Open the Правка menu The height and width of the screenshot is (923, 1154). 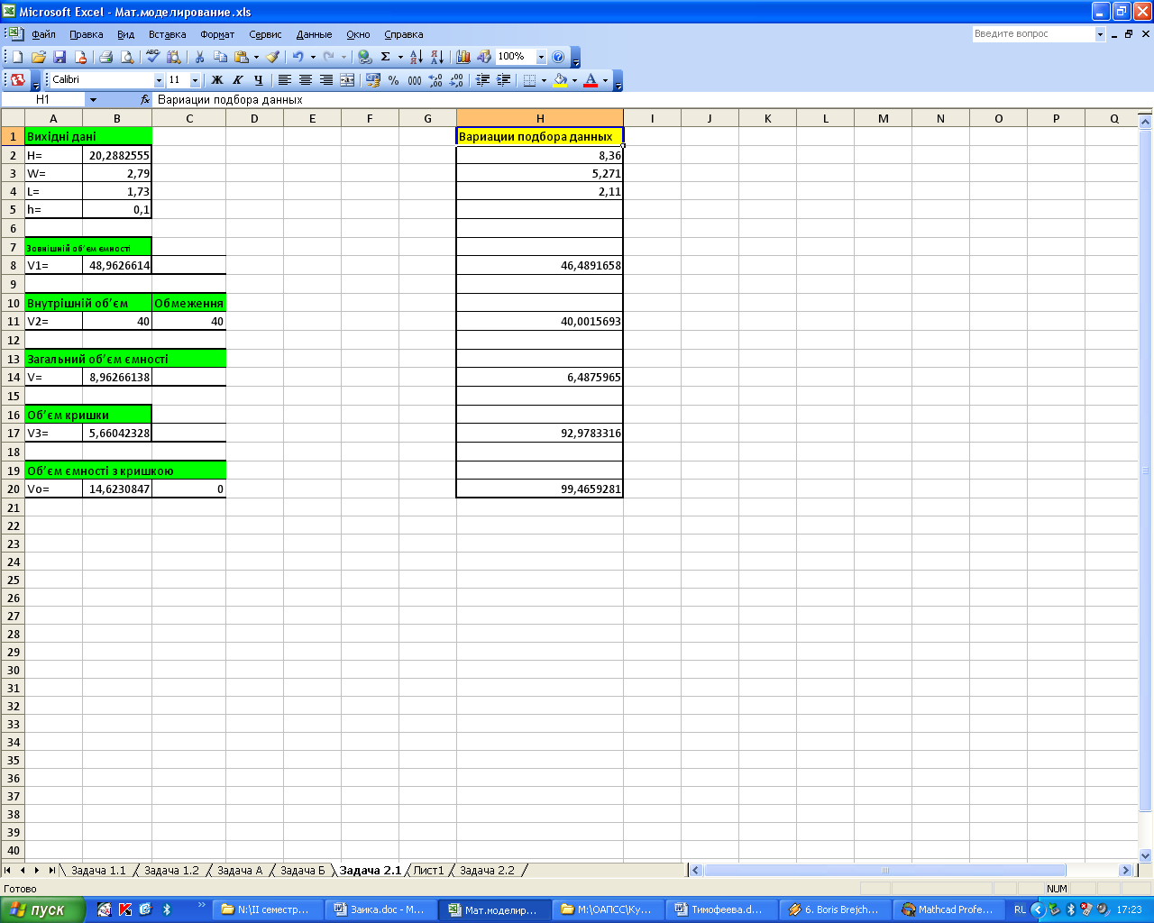click(87, 34)
